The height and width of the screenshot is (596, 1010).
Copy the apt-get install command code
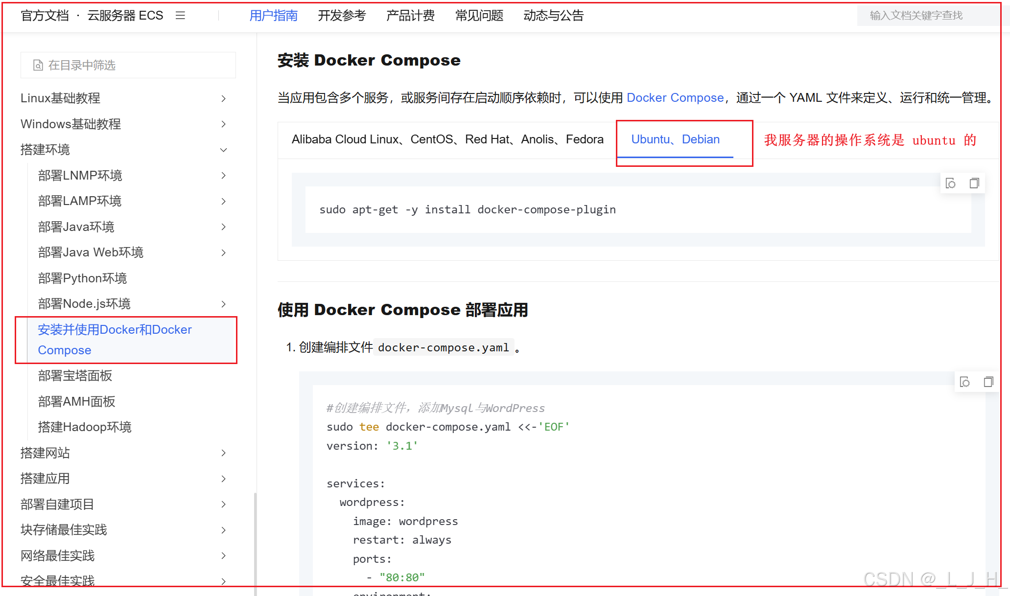pyautogui.click(x=974, y=183)
